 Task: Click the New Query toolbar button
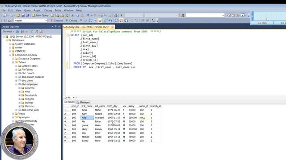40,16
